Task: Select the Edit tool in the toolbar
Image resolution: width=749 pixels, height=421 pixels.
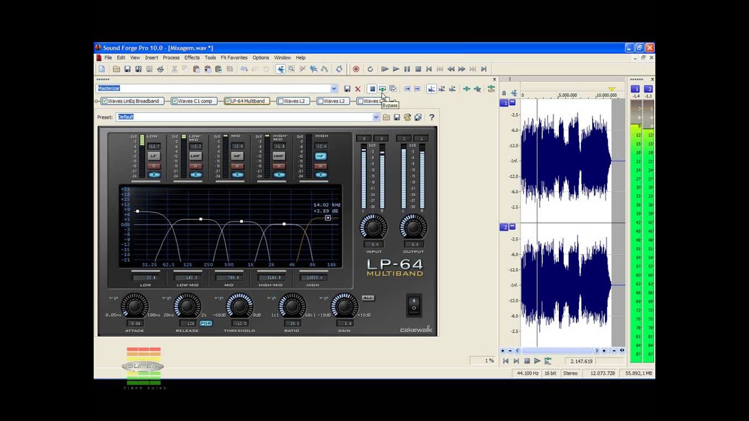Action: click(x=281, y=69)
